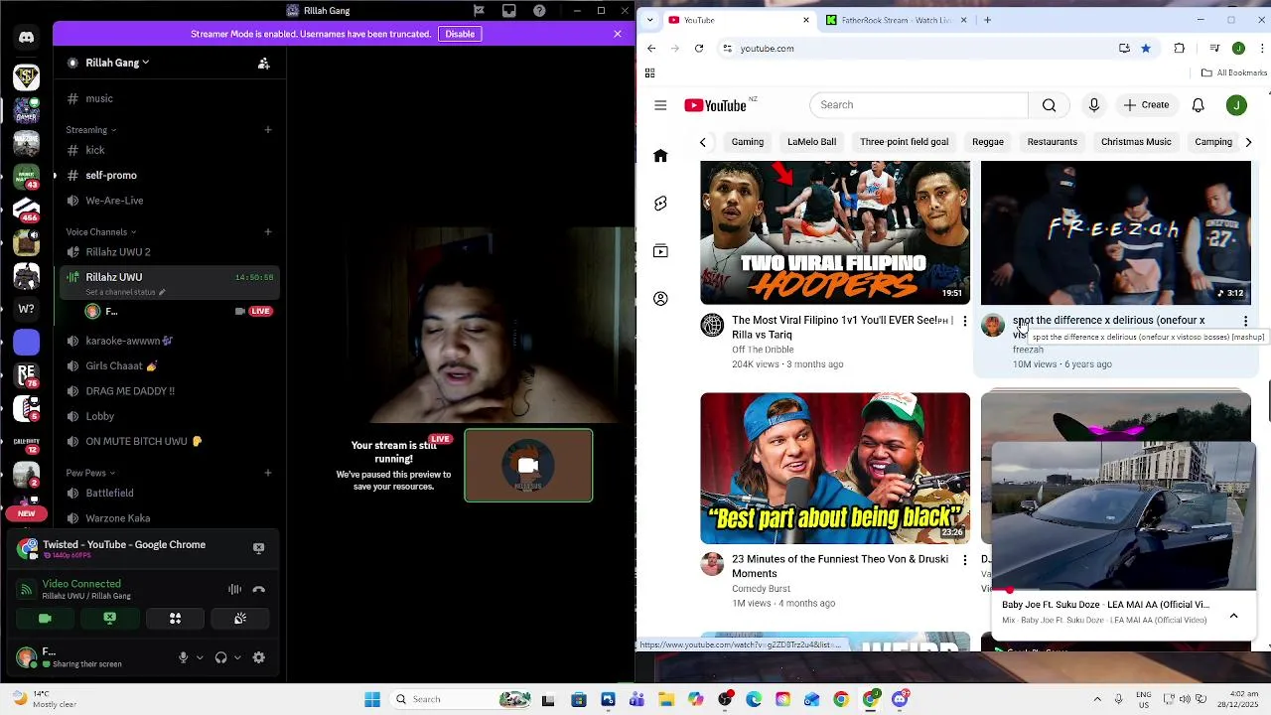This screenshot has width=1271, height=715.
Task: Select the LaMelo Ball category chip
Action: [x=812, y=142]
